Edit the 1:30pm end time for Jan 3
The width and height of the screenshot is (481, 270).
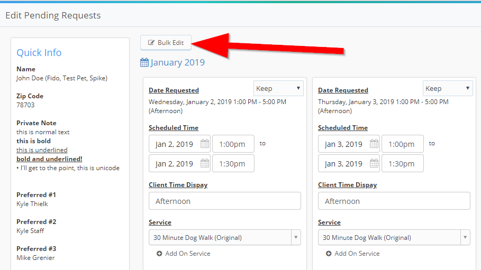click(403, 163)
